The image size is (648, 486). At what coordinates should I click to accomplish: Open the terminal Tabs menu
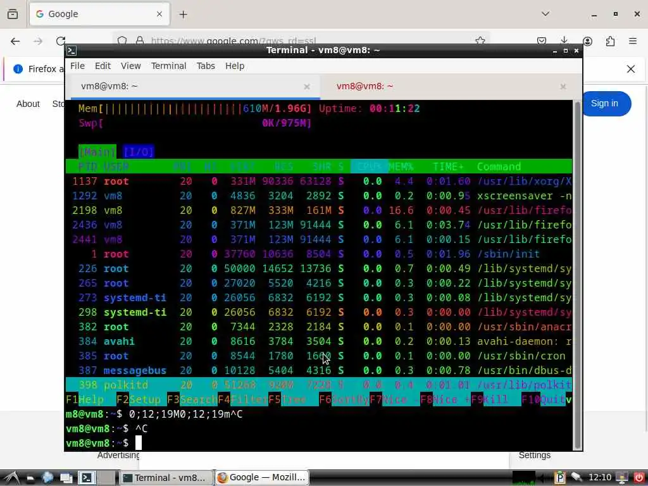(x=206, y=66)
